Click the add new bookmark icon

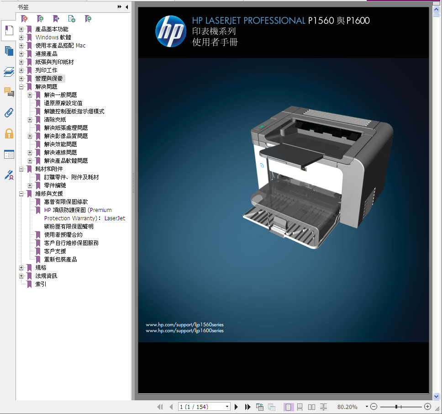point(40,19)
